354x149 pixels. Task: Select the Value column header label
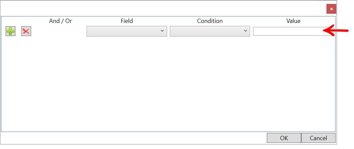pos(293,21)
